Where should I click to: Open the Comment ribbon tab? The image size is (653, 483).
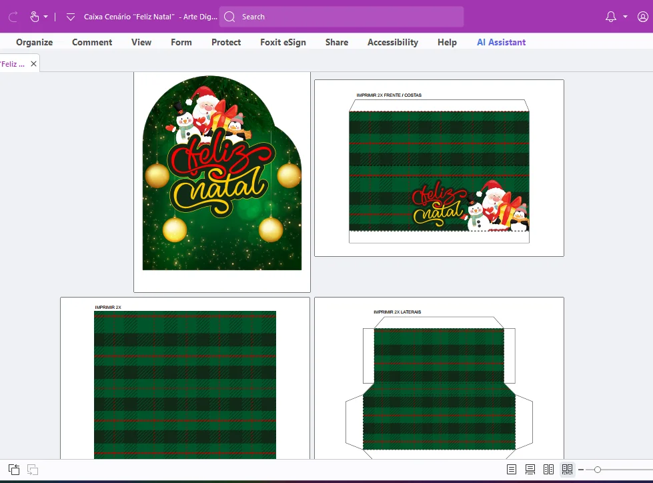(92, 42)
